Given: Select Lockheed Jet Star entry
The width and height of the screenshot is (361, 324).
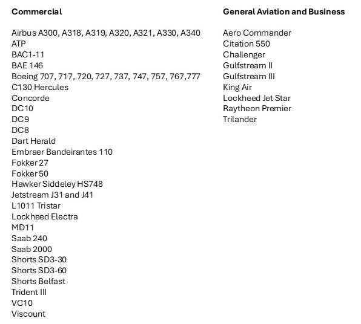Looking at the screenshot, I should click(257, 98).
